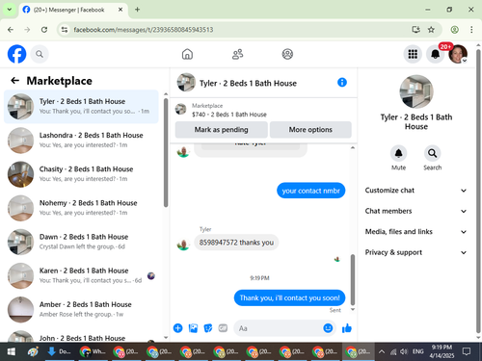
Task: Click Mark as pending button
Action: point(221,130)
